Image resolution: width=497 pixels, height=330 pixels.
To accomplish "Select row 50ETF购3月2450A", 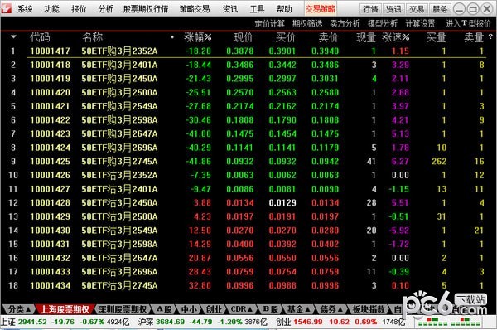I will pyautogui.click(x=248, y=79).
